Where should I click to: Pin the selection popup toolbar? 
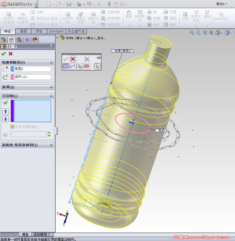click(98, 57)
